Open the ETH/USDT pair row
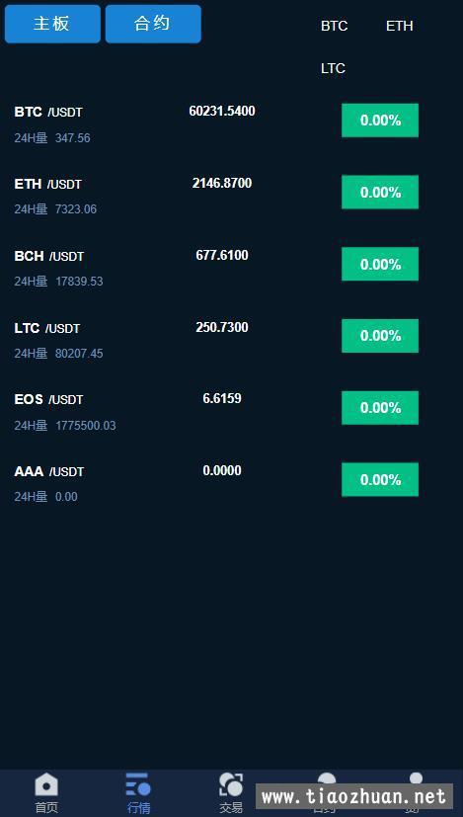463x817 pixels. coord(231,196)
